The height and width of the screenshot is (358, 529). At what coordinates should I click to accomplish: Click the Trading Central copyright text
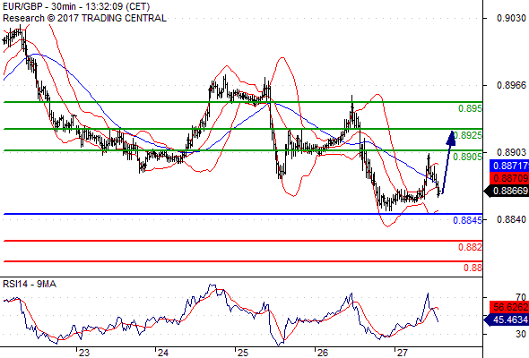point(84,18)
